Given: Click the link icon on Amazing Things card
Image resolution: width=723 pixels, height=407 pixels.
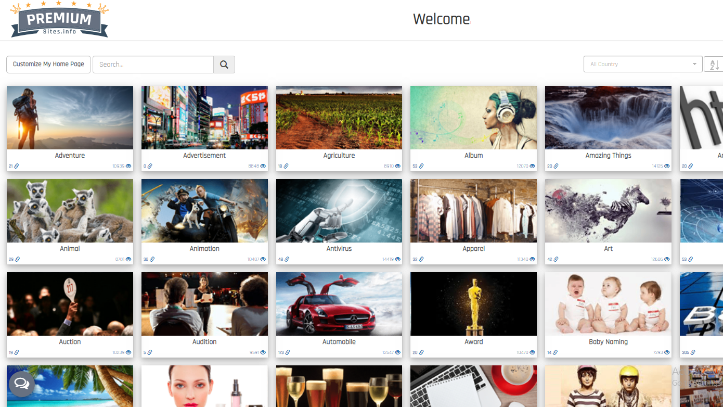Looking at the screenshot, I should pos(556,166).
